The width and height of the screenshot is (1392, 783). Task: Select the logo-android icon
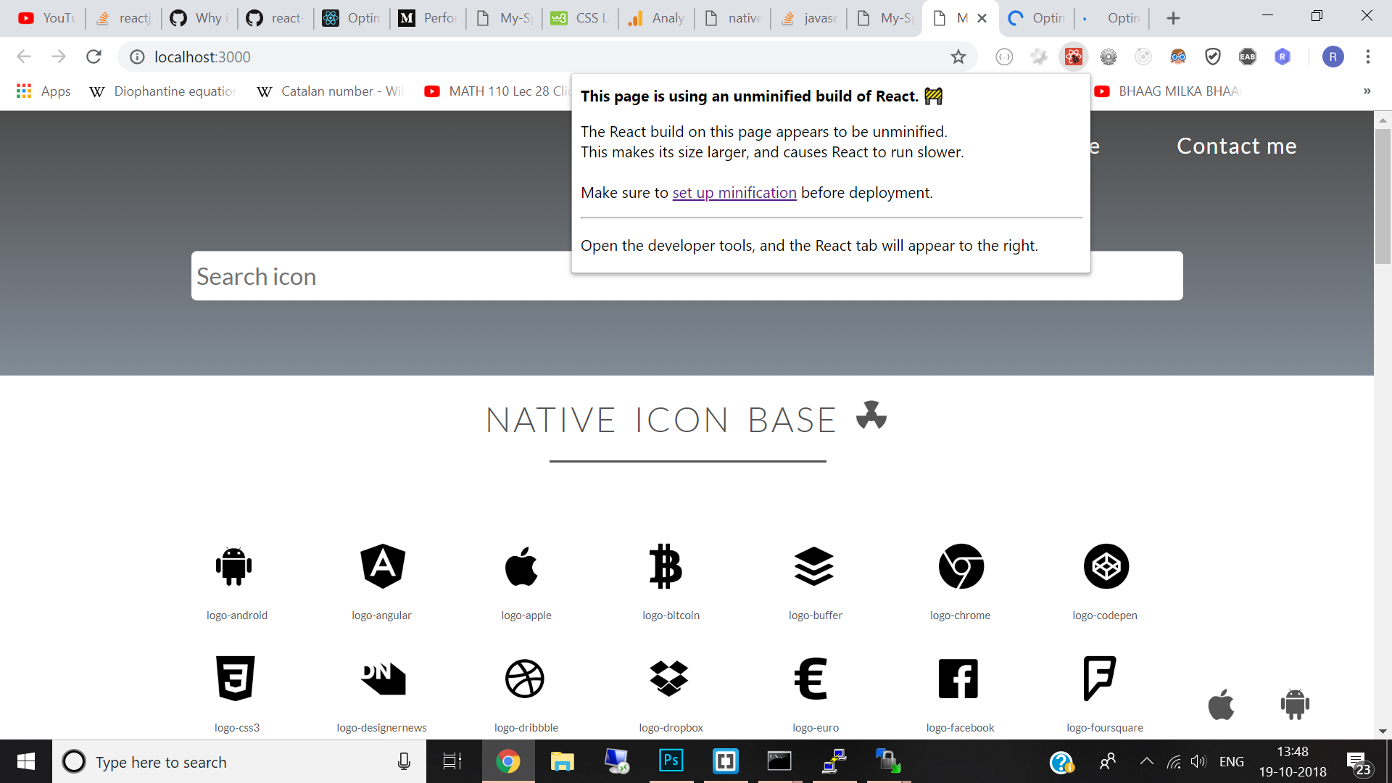pyautogui.click(x=233, y=566)
